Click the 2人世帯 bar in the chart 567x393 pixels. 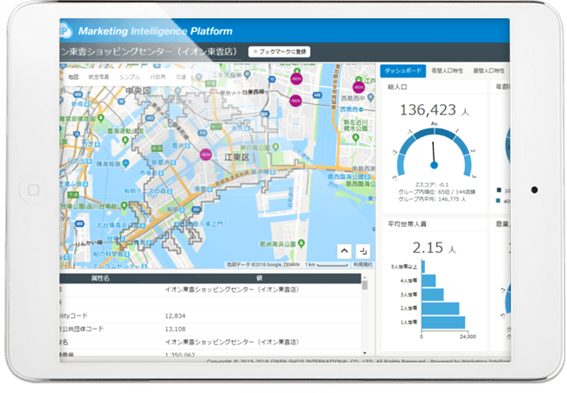click(x=440, y=309)
